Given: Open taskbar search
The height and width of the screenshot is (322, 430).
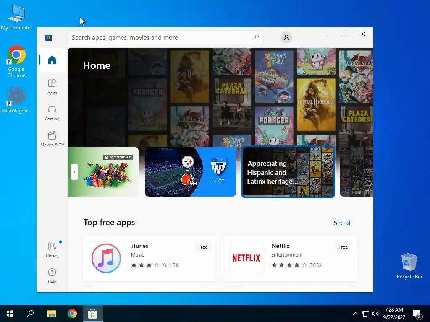Looking at the screenshot, I should pos(30,314).
